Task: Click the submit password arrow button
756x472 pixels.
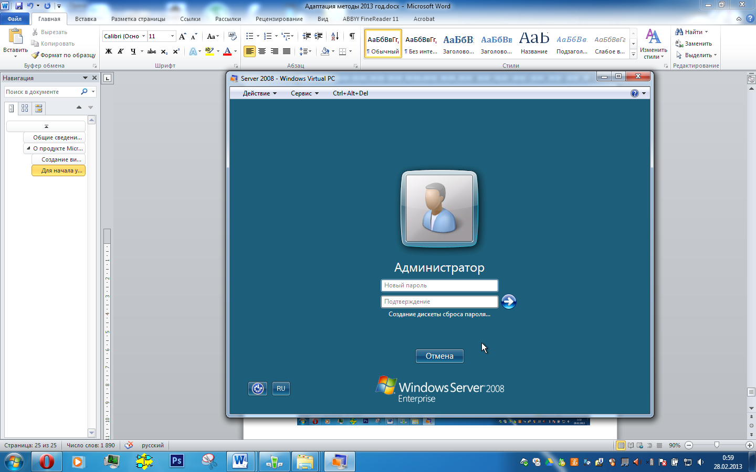Action: tap(509, 302)
